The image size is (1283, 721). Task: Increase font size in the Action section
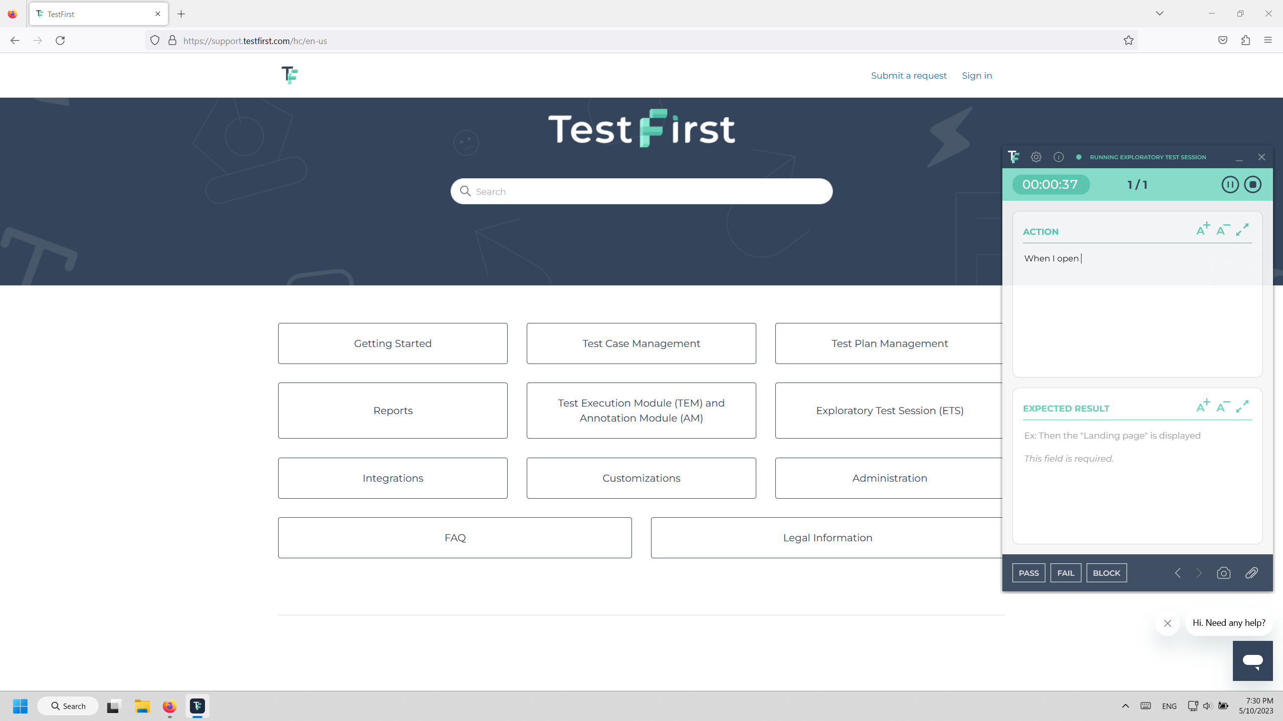point(1203,229)
